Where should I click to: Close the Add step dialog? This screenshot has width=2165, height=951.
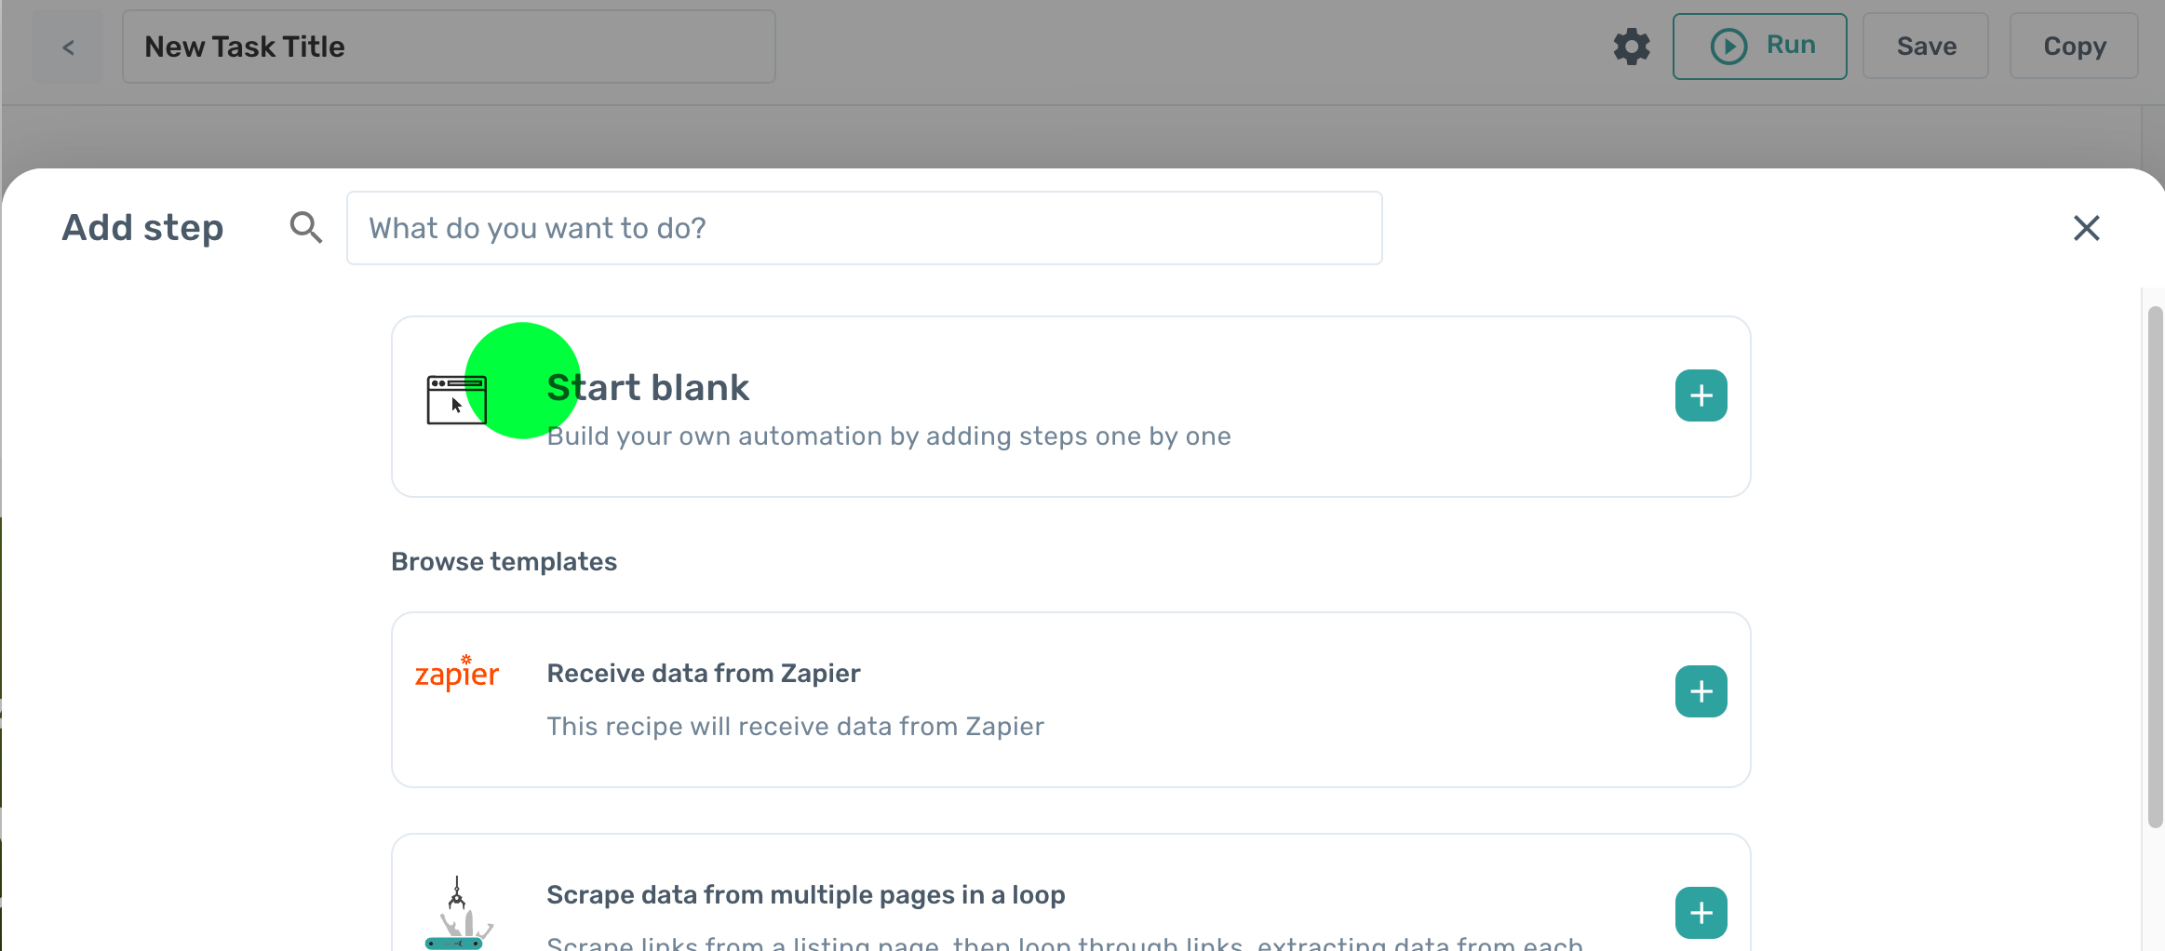point(2087,227)
